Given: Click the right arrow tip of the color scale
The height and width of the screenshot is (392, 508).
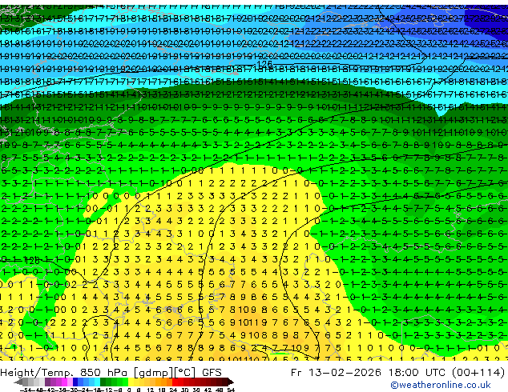Looking at the screenshot, I should [x=232, y=382].
